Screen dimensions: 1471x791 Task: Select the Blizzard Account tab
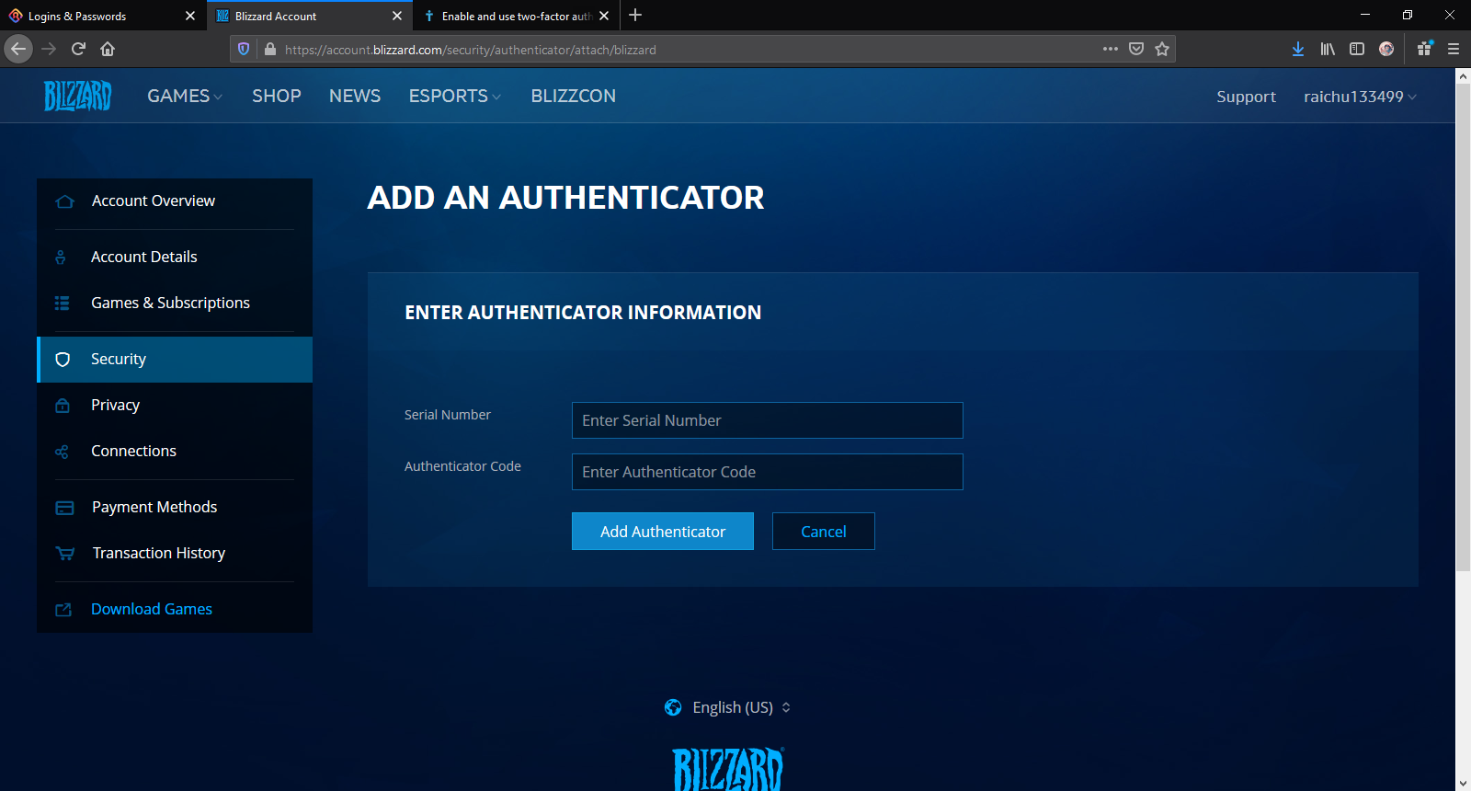(310, 16)
